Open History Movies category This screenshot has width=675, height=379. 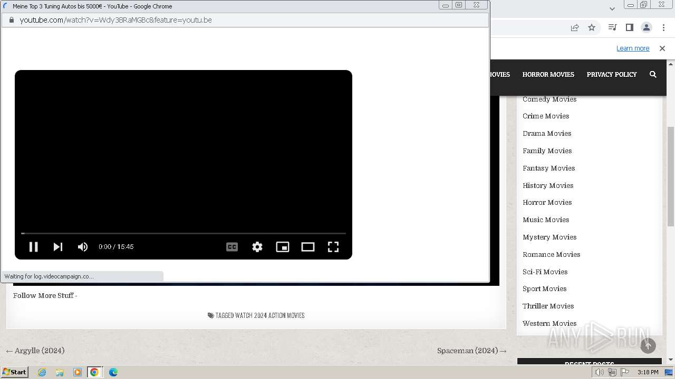(548, 185)
